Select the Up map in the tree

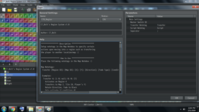click(8, 72)
